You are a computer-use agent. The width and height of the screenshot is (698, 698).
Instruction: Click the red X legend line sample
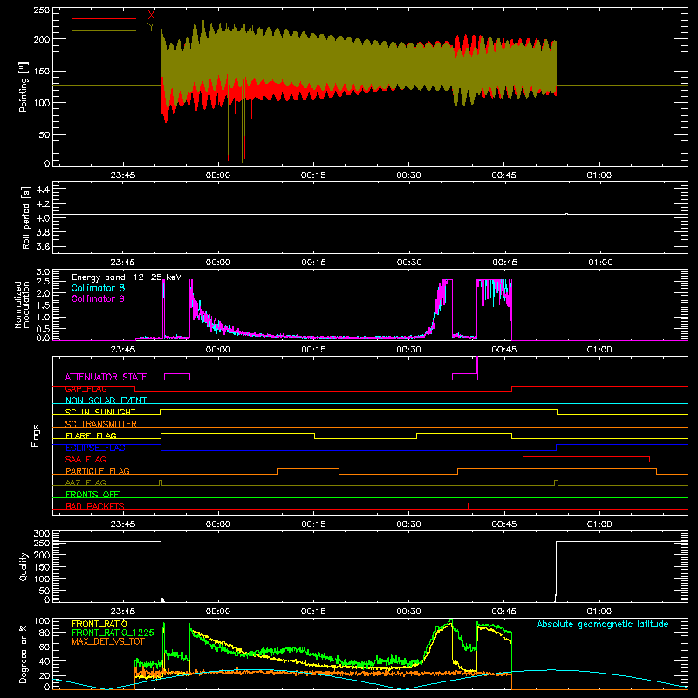pyautogui.click(x=104, y=18)
